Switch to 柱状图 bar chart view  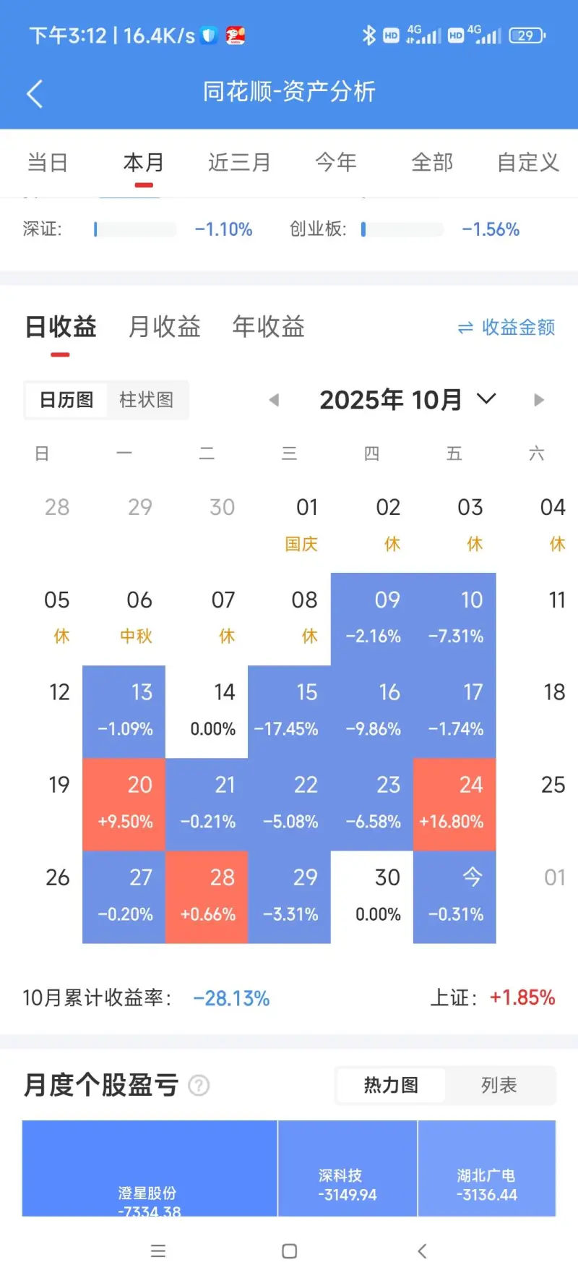tap(146, 400)
